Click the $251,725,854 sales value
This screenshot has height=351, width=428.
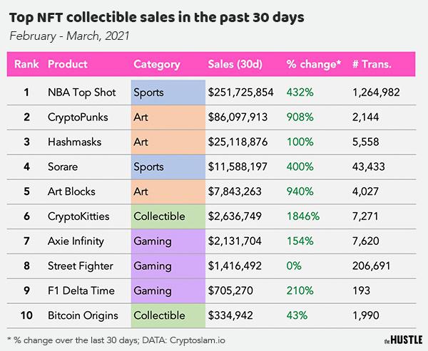click(242, 92)
